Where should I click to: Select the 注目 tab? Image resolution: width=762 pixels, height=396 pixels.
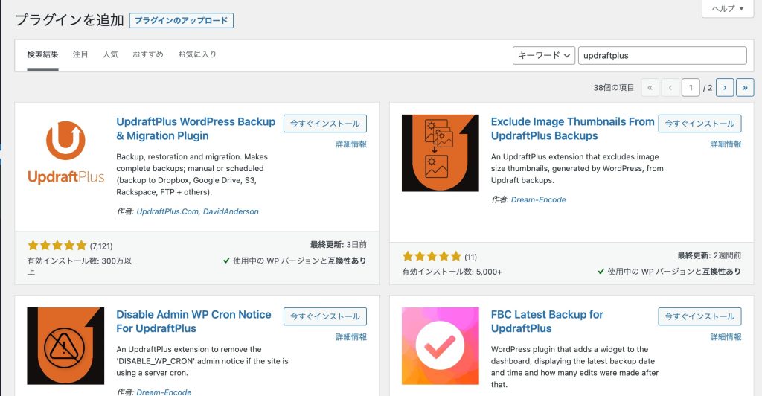pyautogui.click(x=80, y=54)
